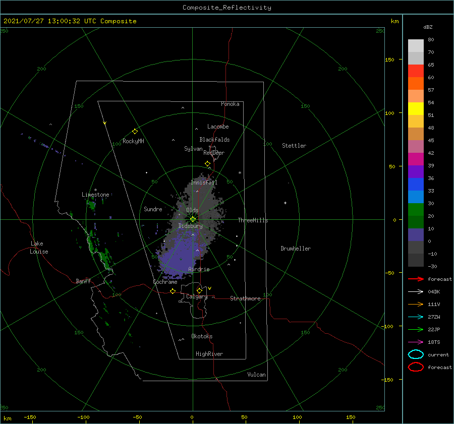This screenshot has width=454, height=424.
Task: Click the Sylvan label
Action: 193,149
